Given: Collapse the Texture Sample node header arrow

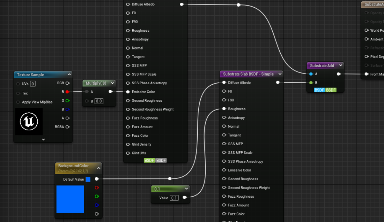Looking at the screenshot, I should click(69, 75).
